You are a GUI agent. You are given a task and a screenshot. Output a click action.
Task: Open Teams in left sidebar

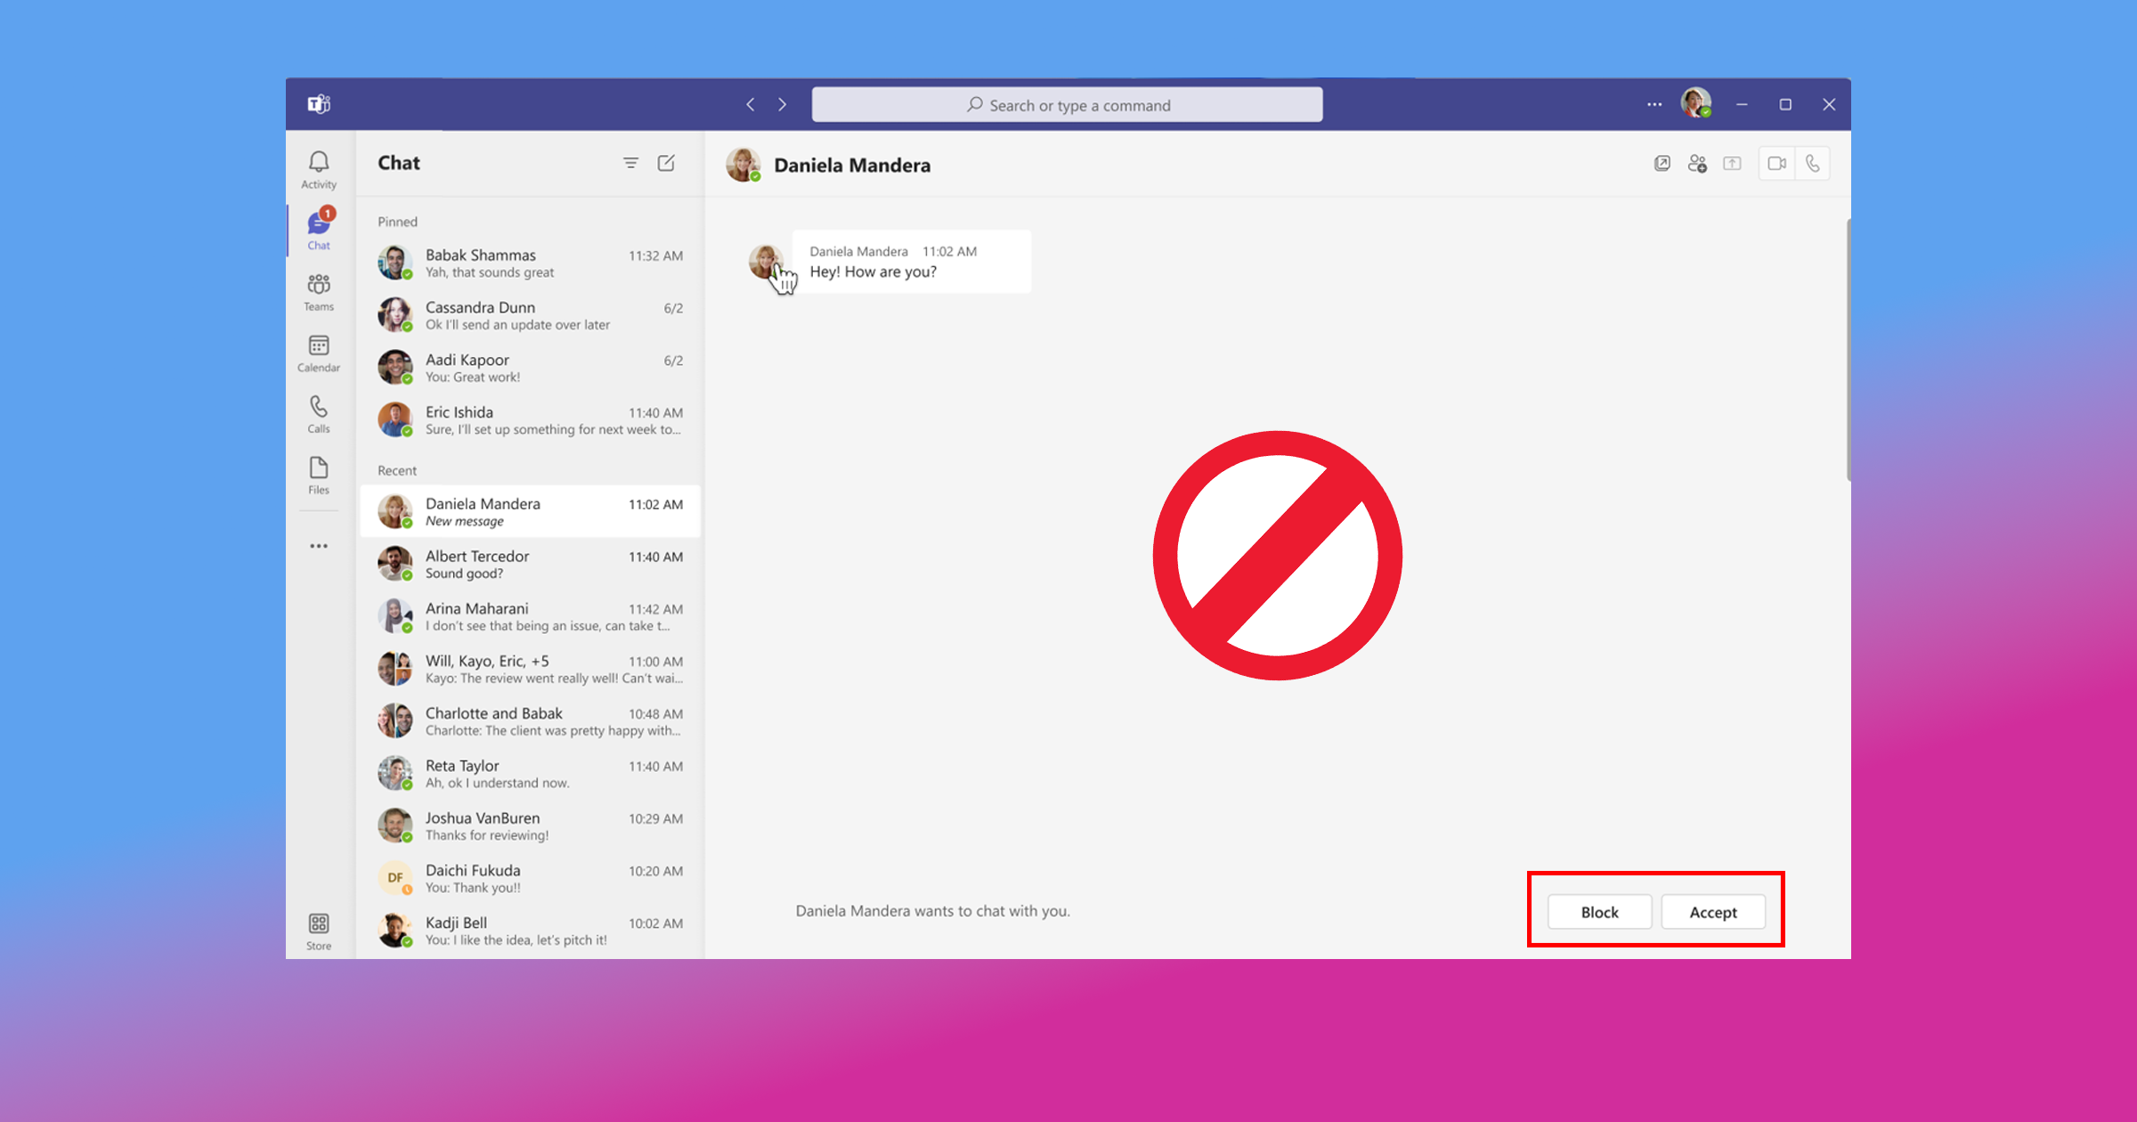coord(319,291)
